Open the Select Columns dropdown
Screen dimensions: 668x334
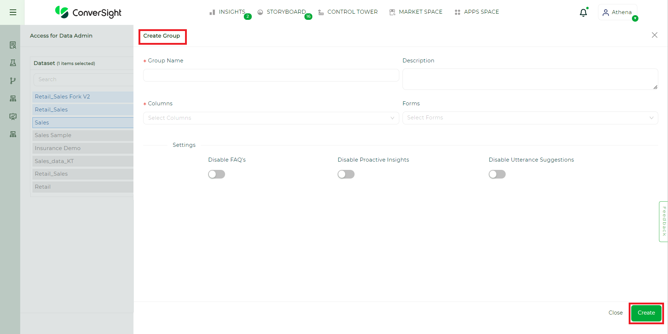coord(271,118)
